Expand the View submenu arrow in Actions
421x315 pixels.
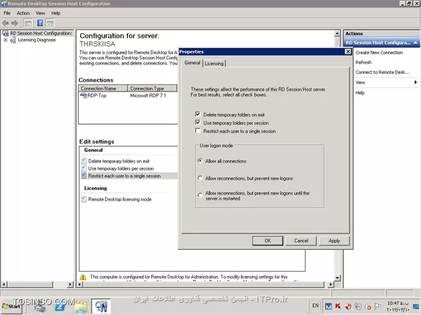coord(415,82)
